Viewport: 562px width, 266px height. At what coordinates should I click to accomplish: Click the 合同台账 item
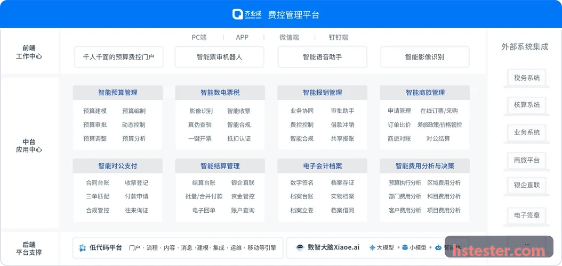click(98, 183)
